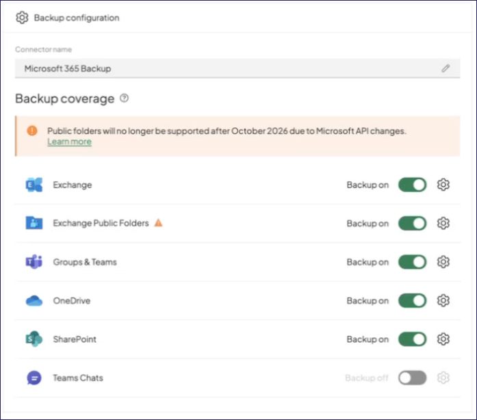
Task: Enable Teams Chats backup toggle
Action: click(413, 378)
